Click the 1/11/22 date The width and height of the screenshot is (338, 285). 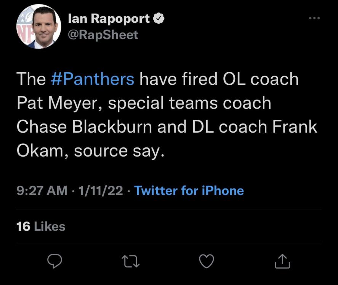(100, 190)
